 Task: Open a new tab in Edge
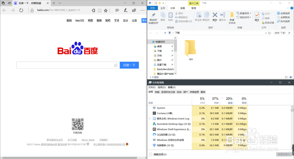(54, 3)
